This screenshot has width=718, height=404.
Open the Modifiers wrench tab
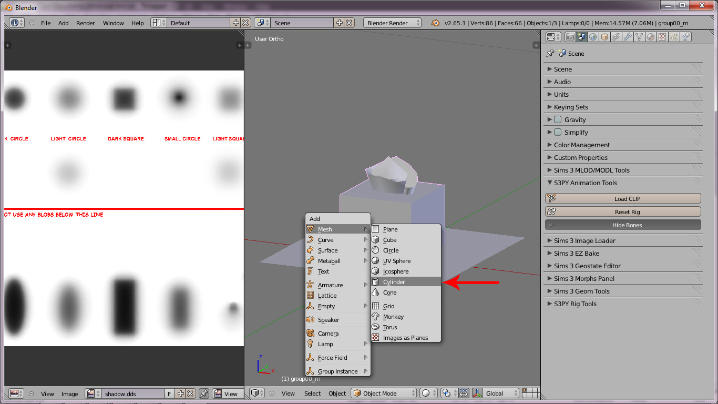pos(628,37)
